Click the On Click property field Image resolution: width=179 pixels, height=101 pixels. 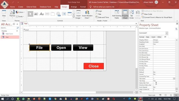(164, 46)
